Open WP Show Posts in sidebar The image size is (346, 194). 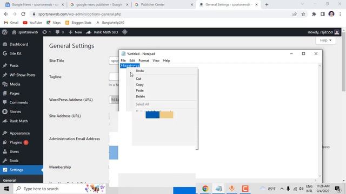(22, 75)
